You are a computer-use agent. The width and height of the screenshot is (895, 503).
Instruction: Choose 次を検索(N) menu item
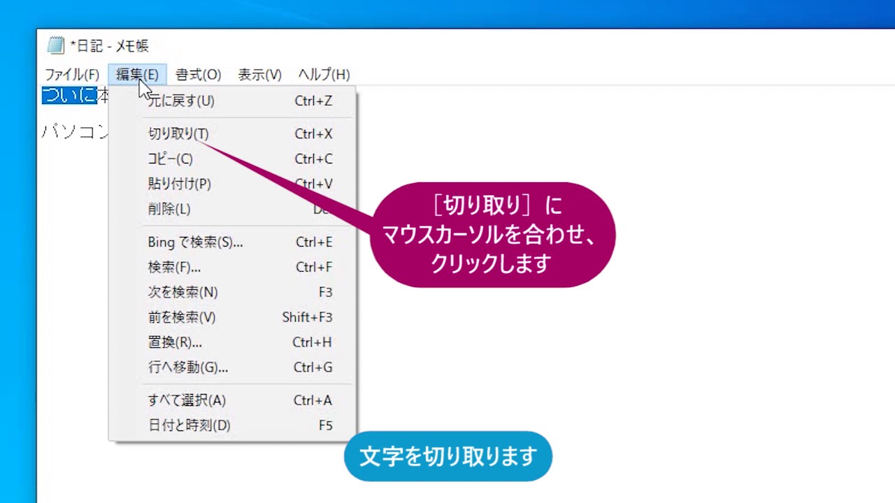click(x=233, y=292)
